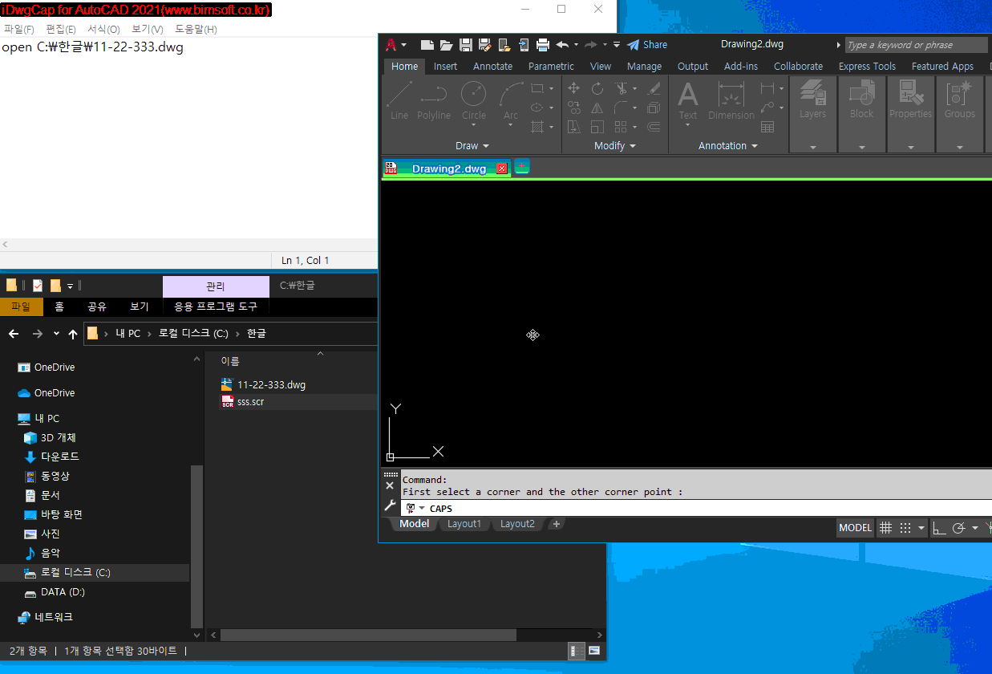Select the sss.scr file in Explorer
992x674 pixels.
tap(250, 402)
